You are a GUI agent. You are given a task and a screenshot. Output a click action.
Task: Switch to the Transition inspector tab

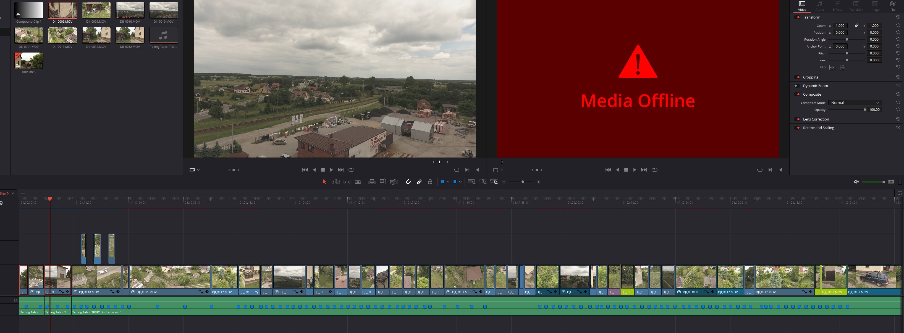click(x=856, y=6)
